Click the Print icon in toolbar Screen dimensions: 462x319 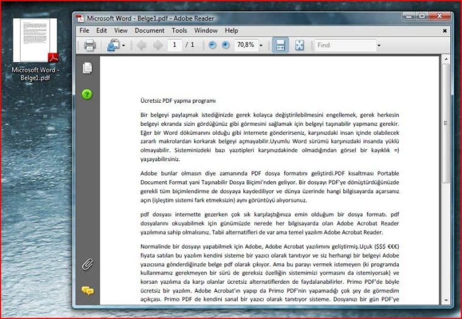coord(89,46)
